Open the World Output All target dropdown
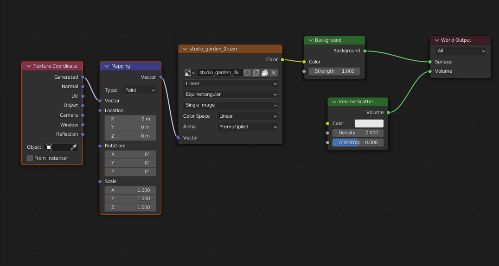This screenshot has width=499, height=266. tap(460, 51)
